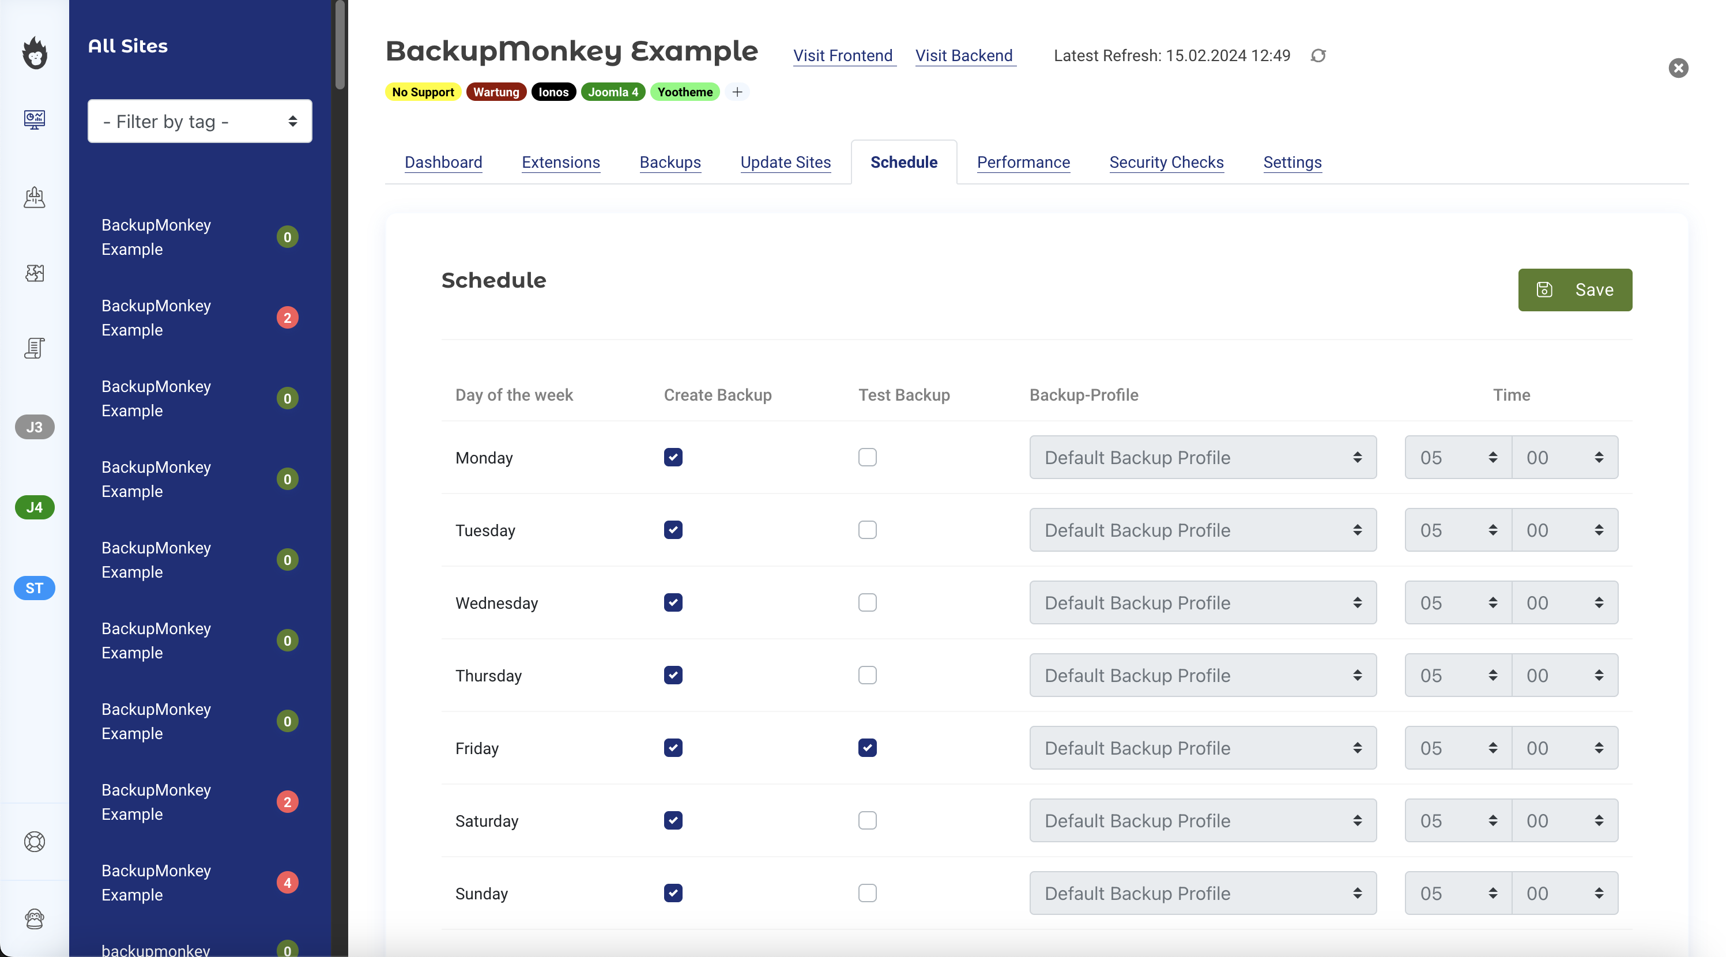This screenshot has height=957, width=1726.
Task: Open the lifebuoy support icon
Action: point(34,842)
